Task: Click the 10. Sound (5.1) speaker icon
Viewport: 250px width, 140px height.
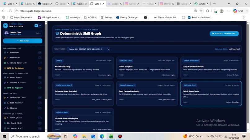Action: tap(5, 123)
